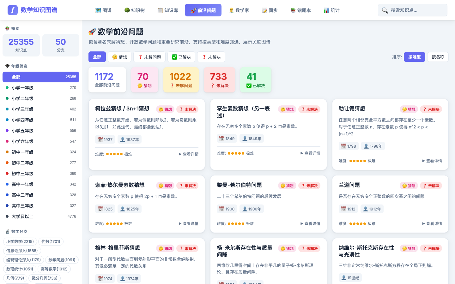Image resolution: width=455 pixels, height=284 pixels.
Task: Expand 查看详情 on 索菲·热尔曼素数猜想 card
Action: point(189,224)
